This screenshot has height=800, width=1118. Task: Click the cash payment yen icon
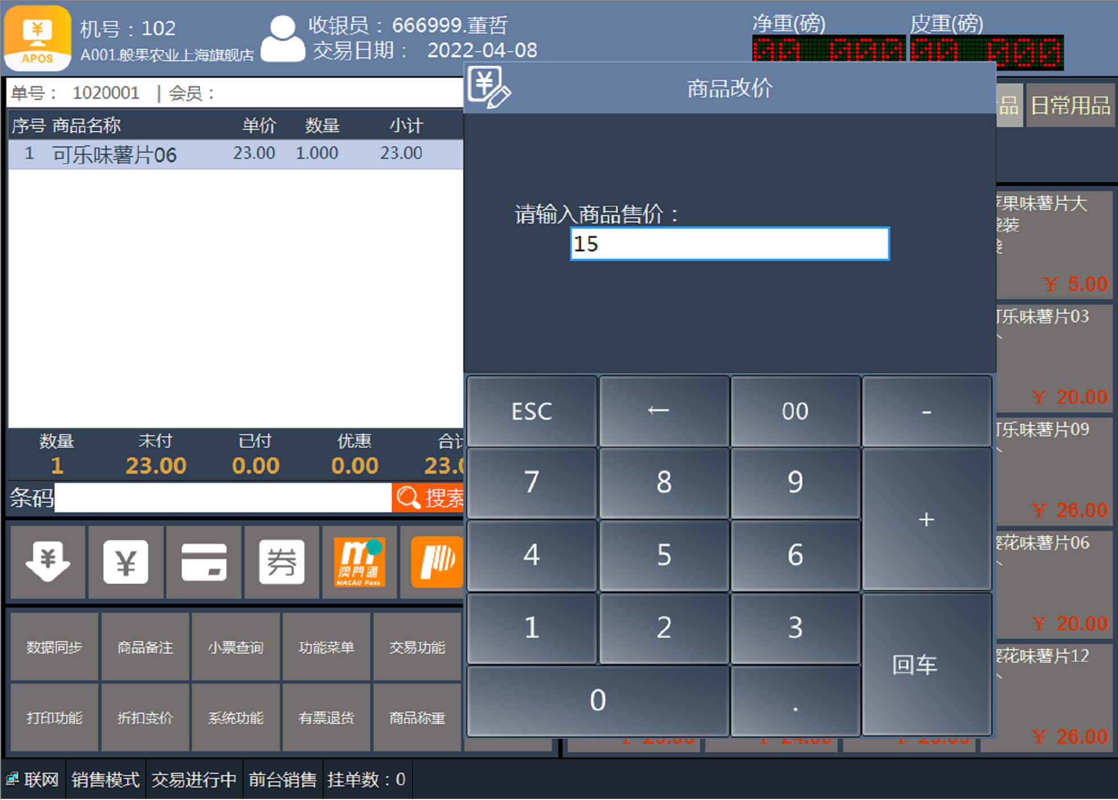(x=125, y=562)
